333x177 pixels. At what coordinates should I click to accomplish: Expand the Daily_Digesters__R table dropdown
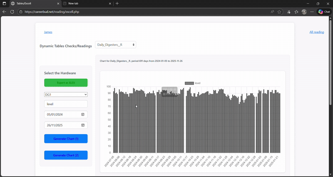[115, 45]
